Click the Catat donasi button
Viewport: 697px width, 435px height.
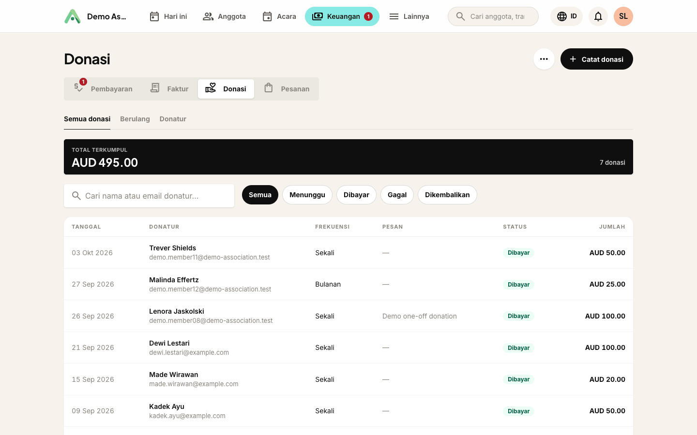click(597, 59)
